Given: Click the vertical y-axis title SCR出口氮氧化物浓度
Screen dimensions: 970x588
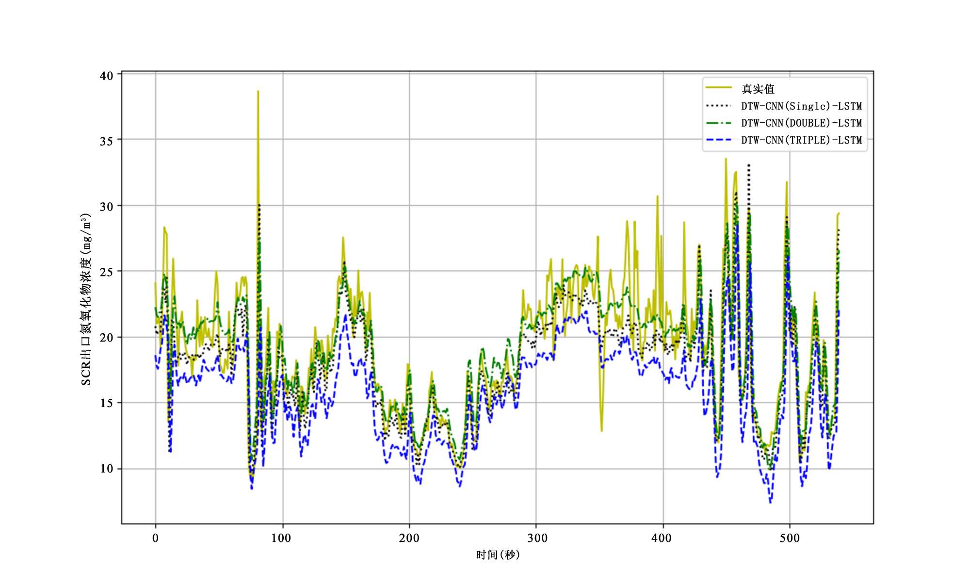Looking at the screenshot, I should point(86,299).
